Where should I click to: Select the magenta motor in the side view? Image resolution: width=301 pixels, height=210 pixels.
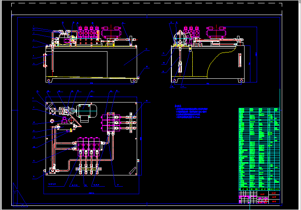217,32
